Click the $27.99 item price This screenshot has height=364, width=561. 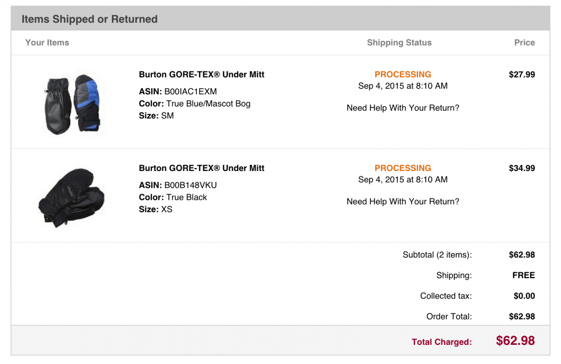pos(522,75)
